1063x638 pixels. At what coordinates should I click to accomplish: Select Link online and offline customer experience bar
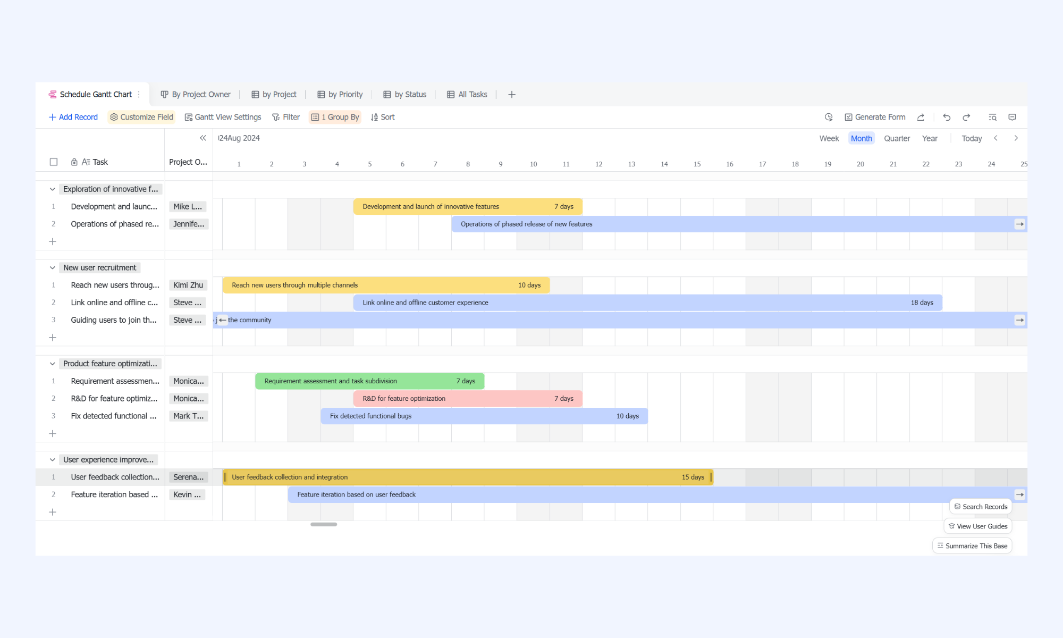coord(648,303)
